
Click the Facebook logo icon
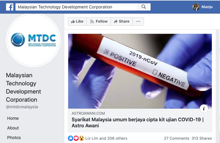[x=10, y=7]
